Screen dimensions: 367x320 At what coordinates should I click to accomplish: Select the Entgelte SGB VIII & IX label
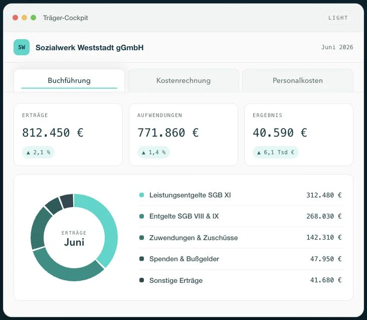click(184, 216)
